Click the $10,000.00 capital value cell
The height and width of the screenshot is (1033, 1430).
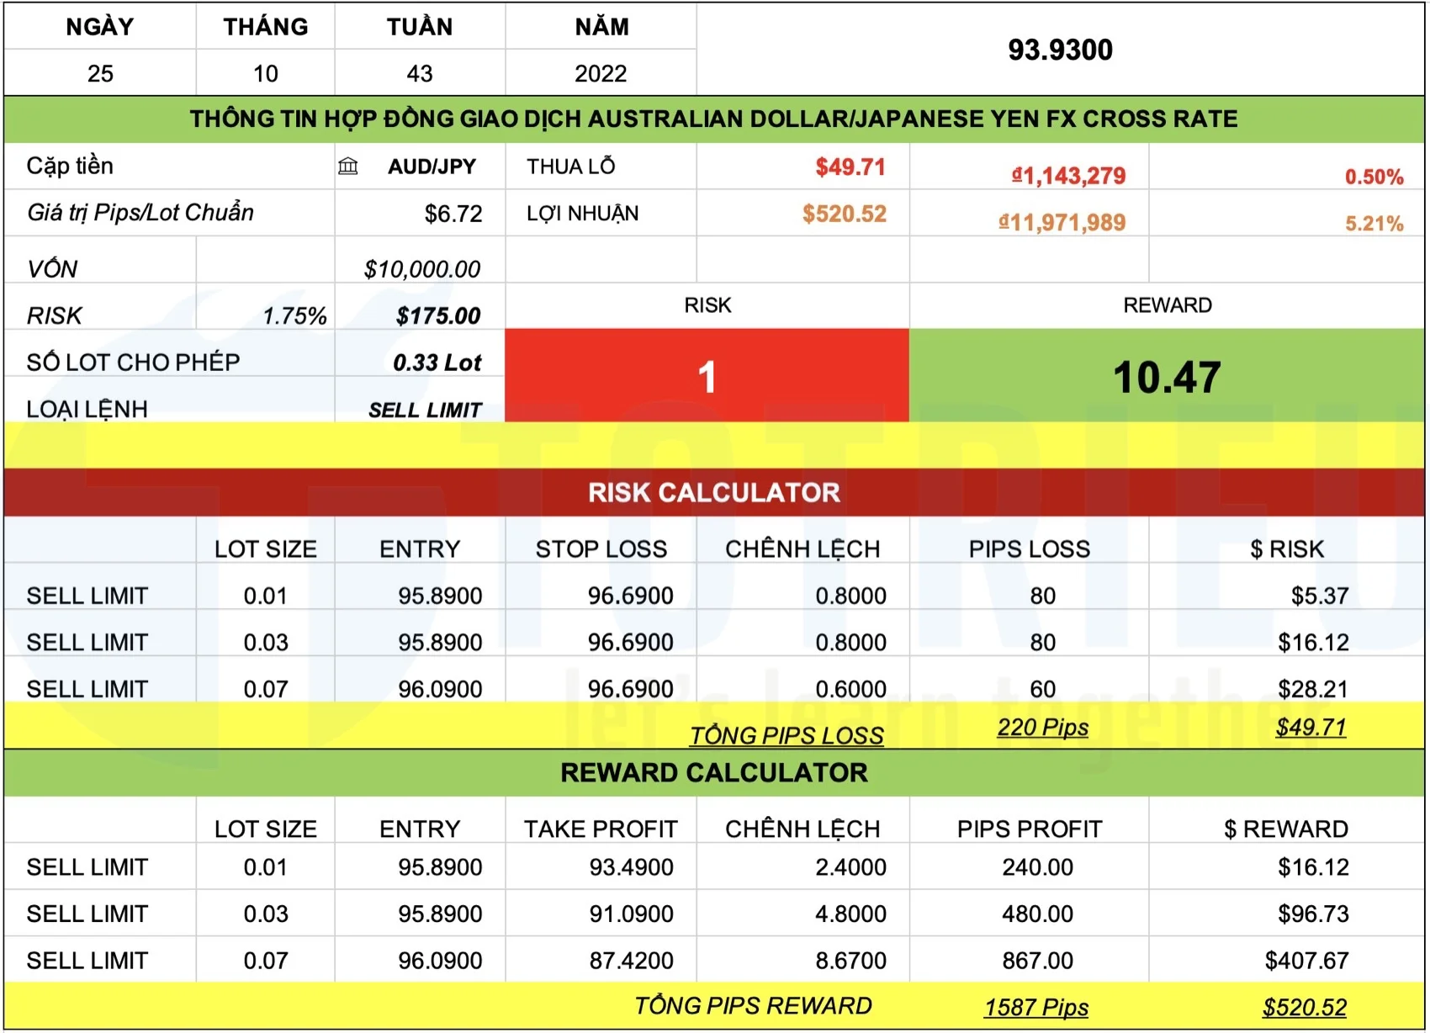click(x=421, y=269)
